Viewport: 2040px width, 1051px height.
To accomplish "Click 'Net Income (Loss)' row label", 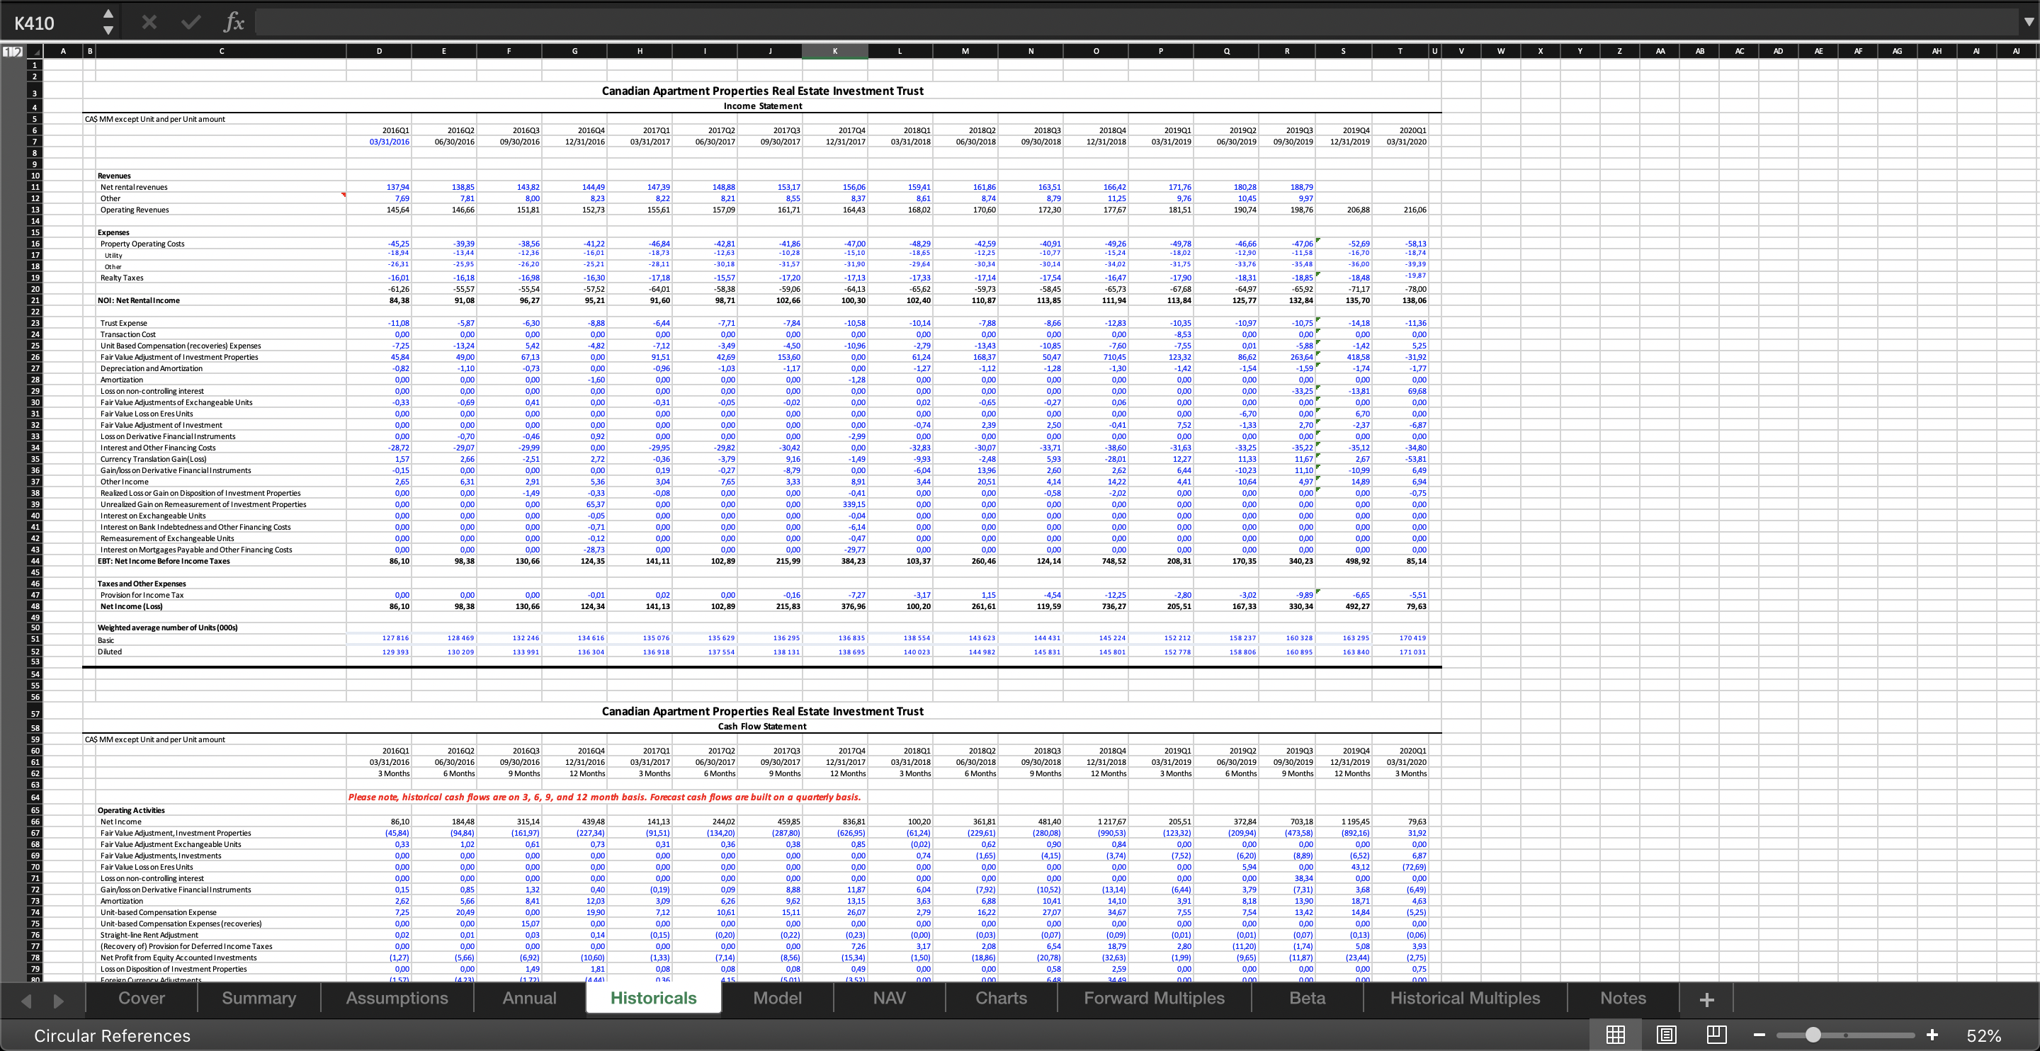I will pos(130,606).
